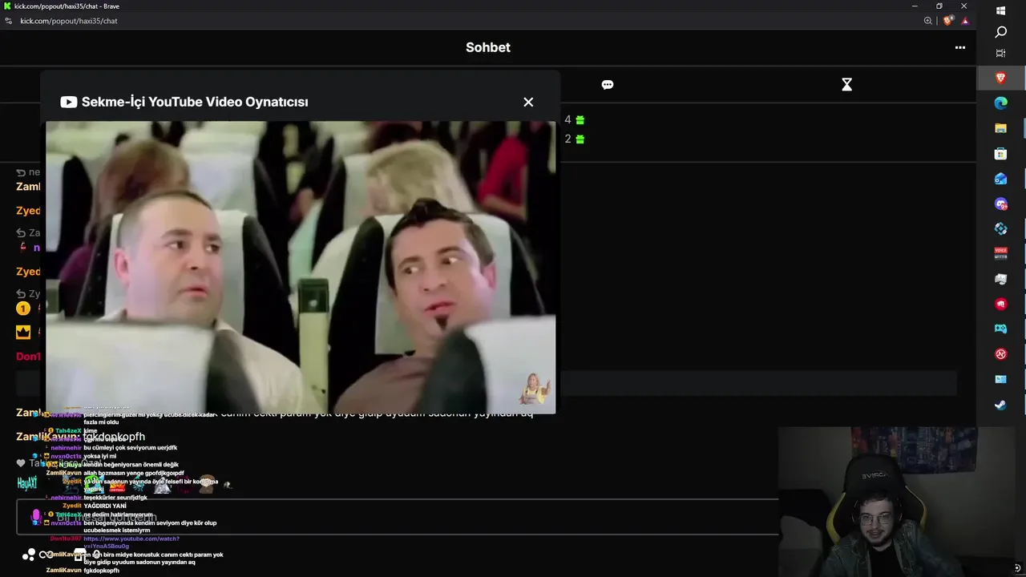Open the Windows Start button
The height and width of the screenshot is (577, 1026).
coord(1000,10)
